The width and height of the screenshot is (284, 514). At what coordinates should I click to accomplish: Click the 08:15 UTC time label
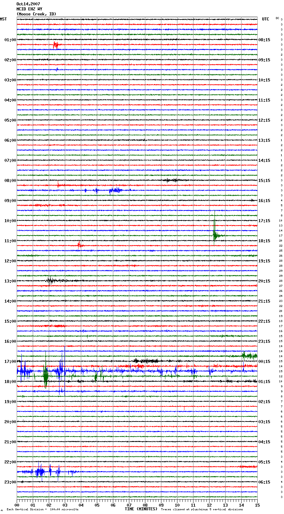(264, 40)
